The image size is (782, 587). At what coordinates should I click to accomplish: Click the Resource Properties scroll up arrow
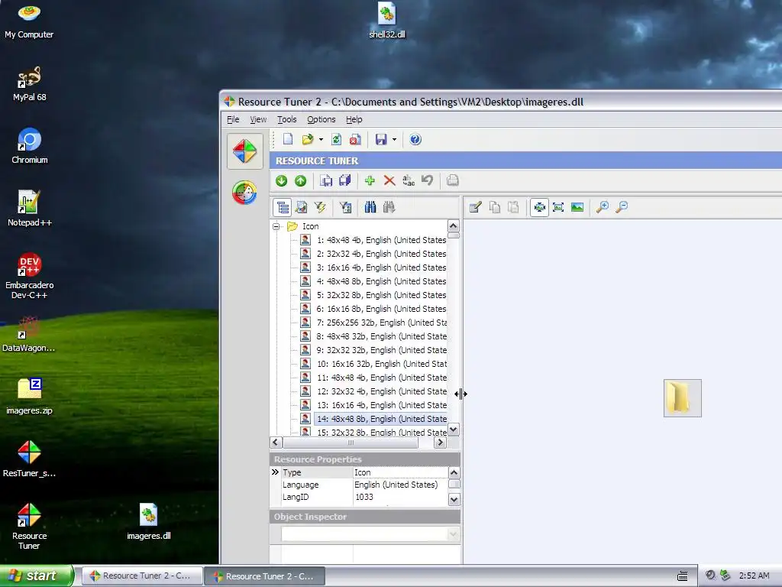[x=454, y=472]
